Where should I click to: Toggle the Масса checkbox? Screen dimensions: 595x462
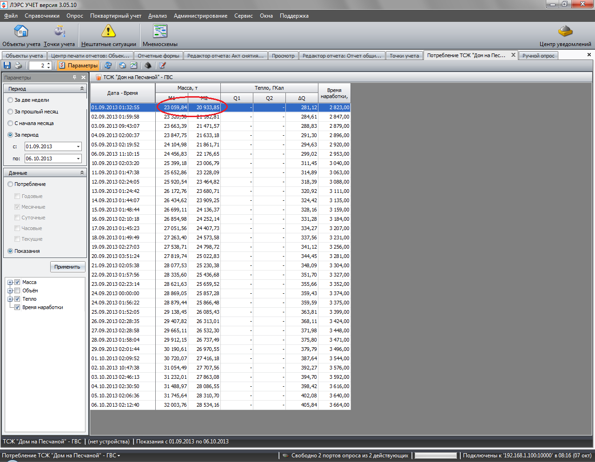pos(17,282)
